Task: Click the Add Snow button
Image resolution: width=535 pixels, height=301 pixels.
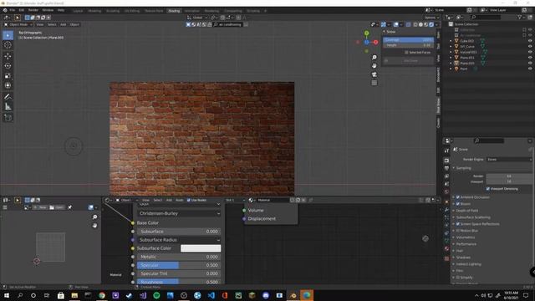Action: (x=409, y=61)
